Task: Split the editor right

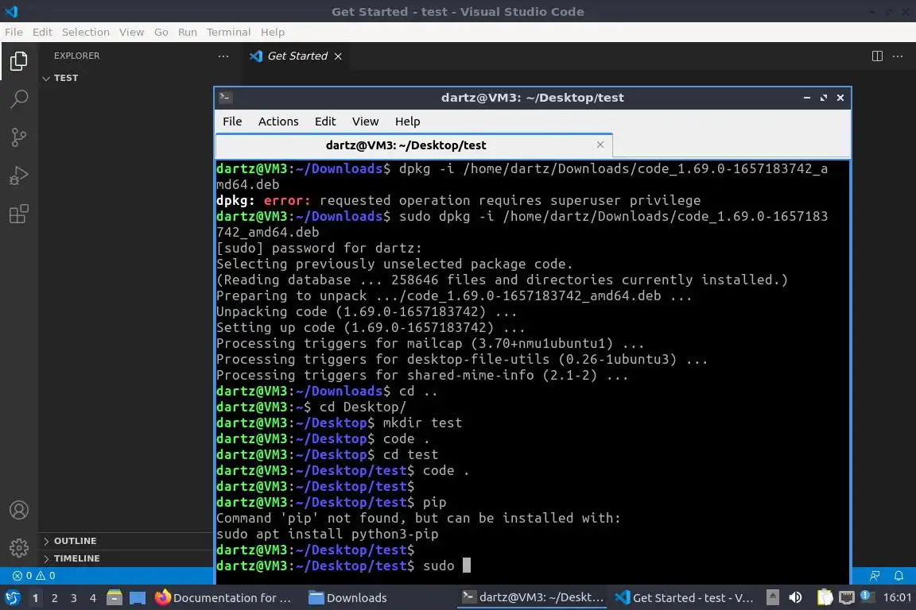Action: pos(877,56)
